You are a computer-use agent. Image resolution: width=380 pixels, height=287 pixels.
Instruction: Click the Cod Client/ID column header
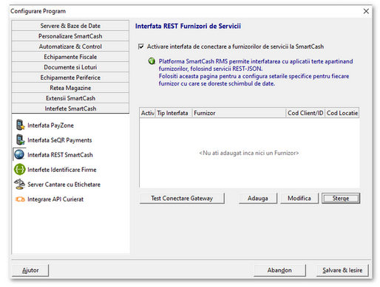(305, 113)
